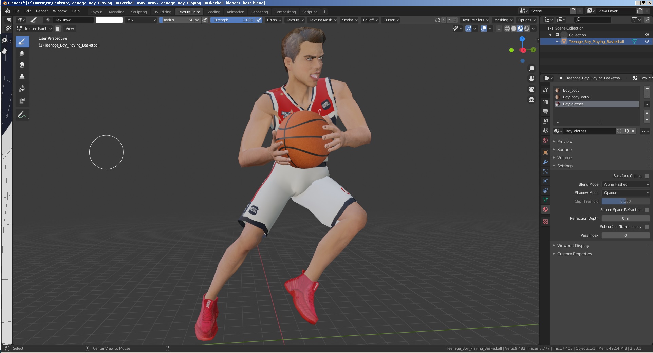Expand the Surface panel
653x353 pixels.
564,150
